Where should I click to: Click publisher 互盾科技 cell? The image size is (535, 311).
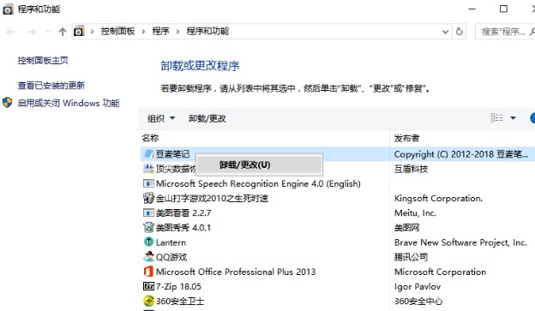[411, 169]
